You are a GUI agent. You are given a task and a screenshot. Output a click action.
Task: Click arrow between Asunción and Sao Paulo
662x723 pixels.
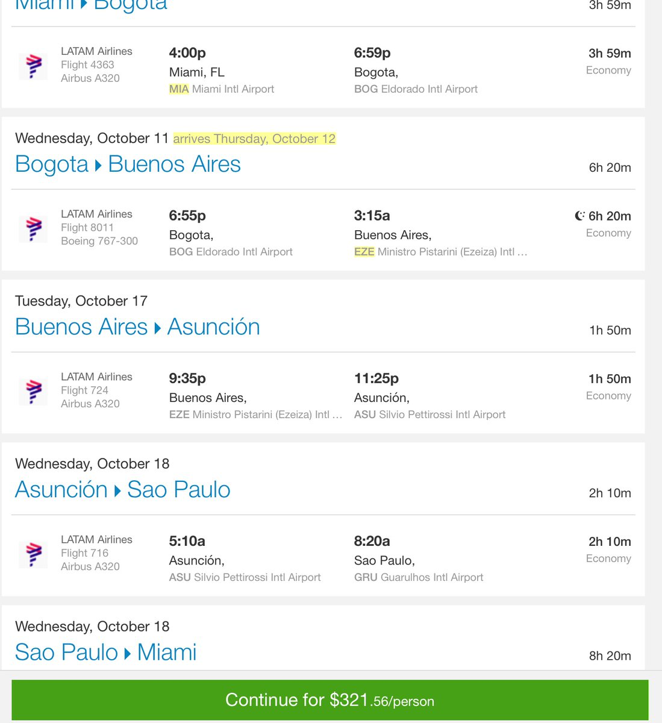[x=117, y=490]
